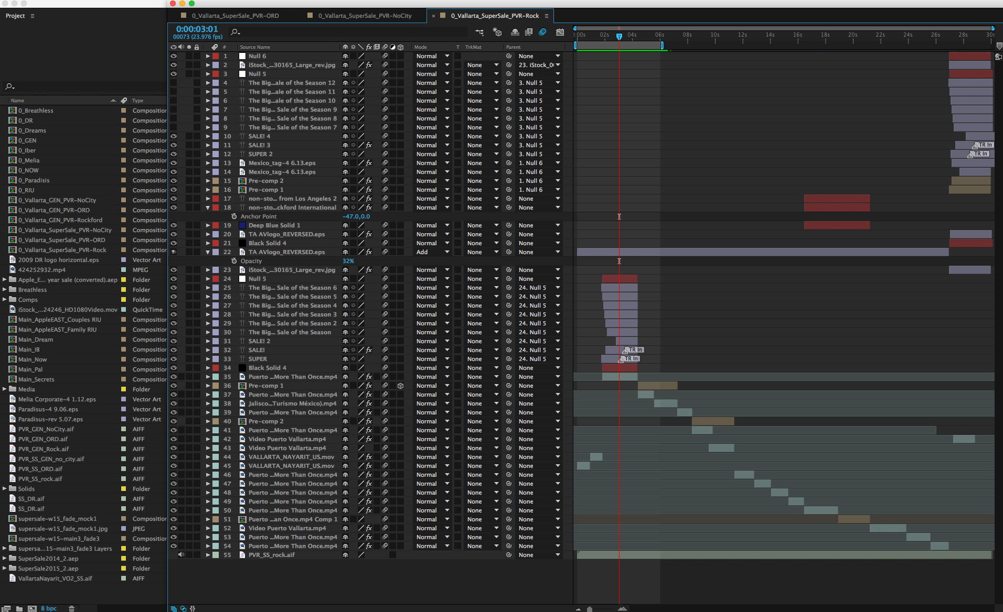The width and height of the screenshot is (1003, 612).
Task: Click parent pick whip for Null 6 layer
Action: coord(508,56)
